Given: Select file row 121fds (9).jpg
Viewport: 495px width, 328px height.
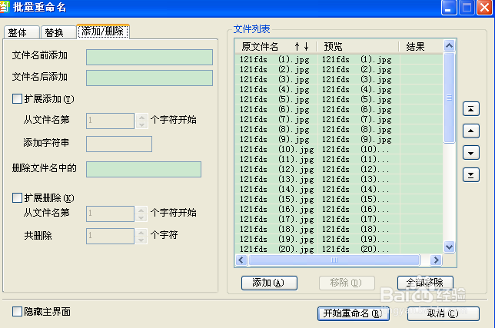Looking at the screenshot, I should [x=339, y=139].
